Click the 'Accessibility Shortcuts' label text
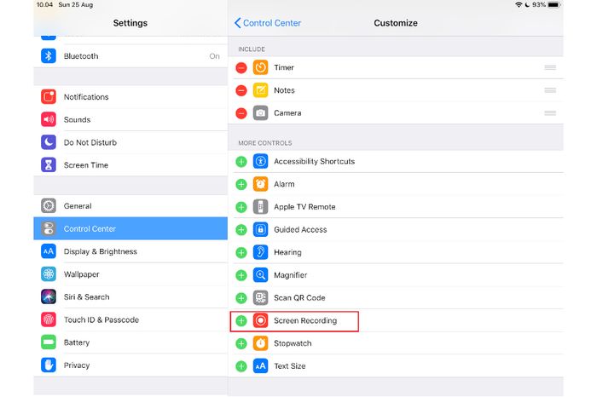597x397 pixels. pyautogui.click(x=315, y=161)
